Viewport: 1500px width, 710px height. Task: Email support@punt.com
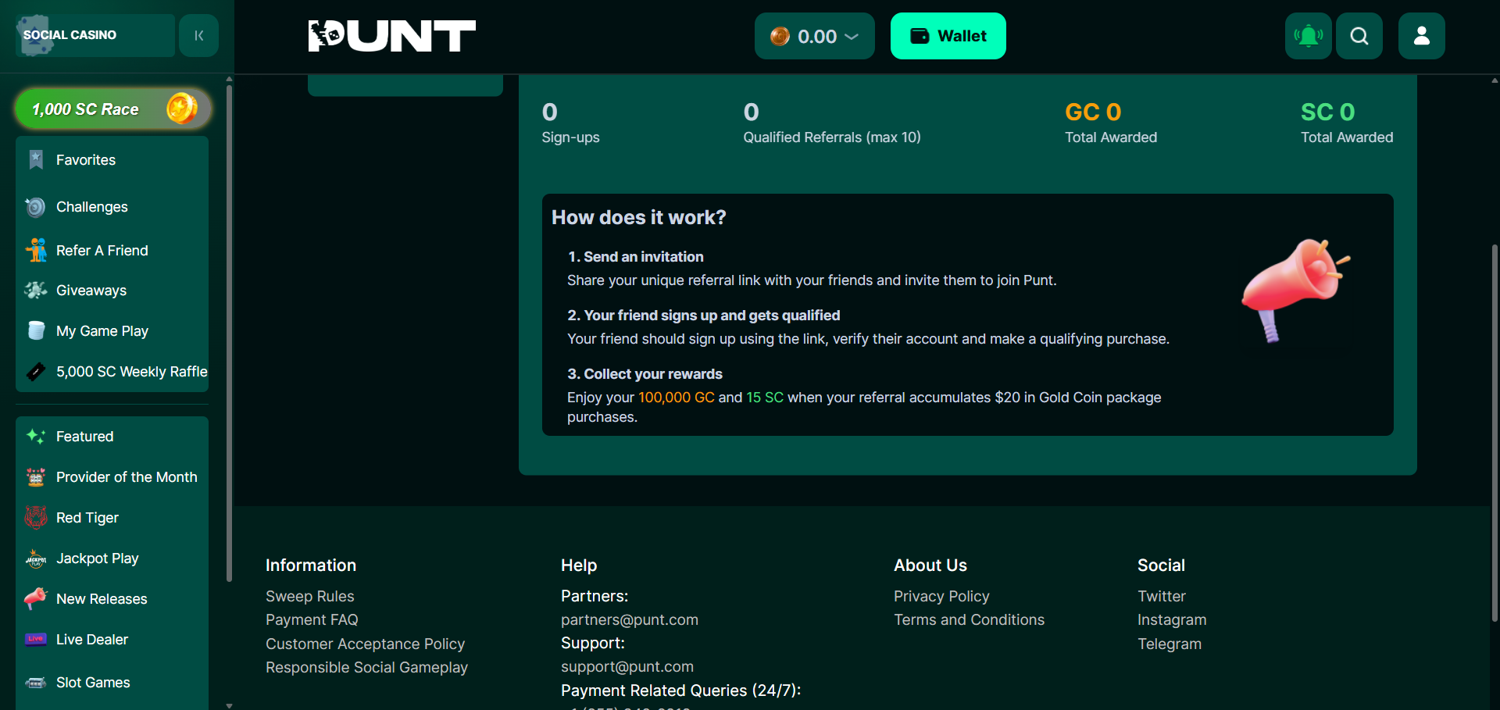(627, 666)
